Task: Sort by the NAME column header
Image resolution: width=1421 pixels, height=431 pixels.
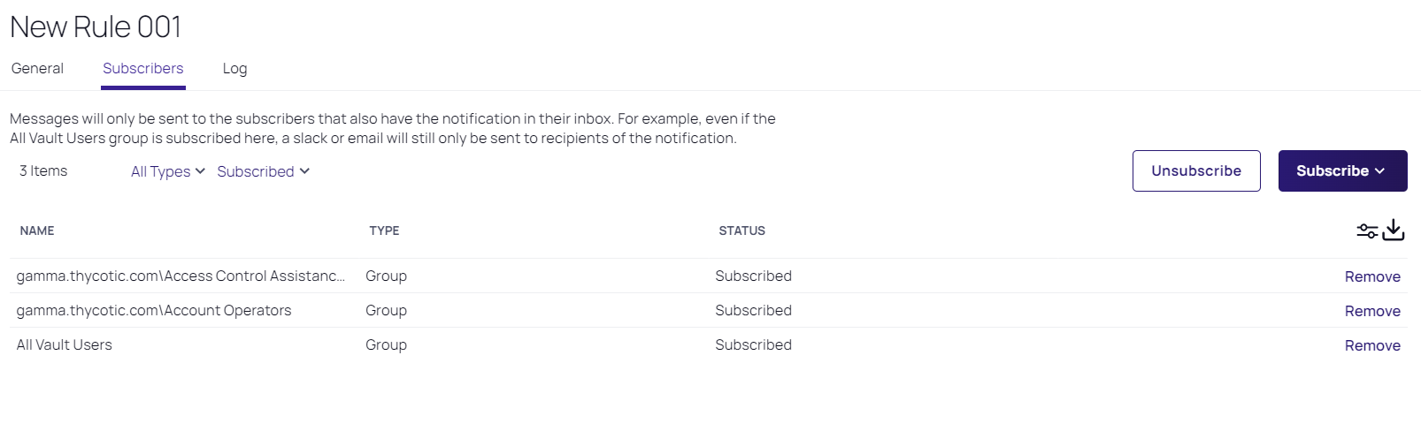Action: coord(37,231)
